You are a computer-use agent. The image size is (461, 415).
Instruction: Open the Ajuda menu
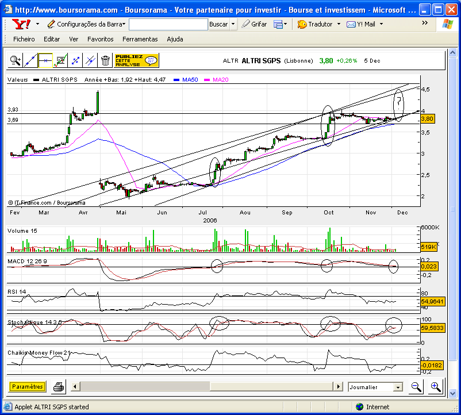point(175,39)
